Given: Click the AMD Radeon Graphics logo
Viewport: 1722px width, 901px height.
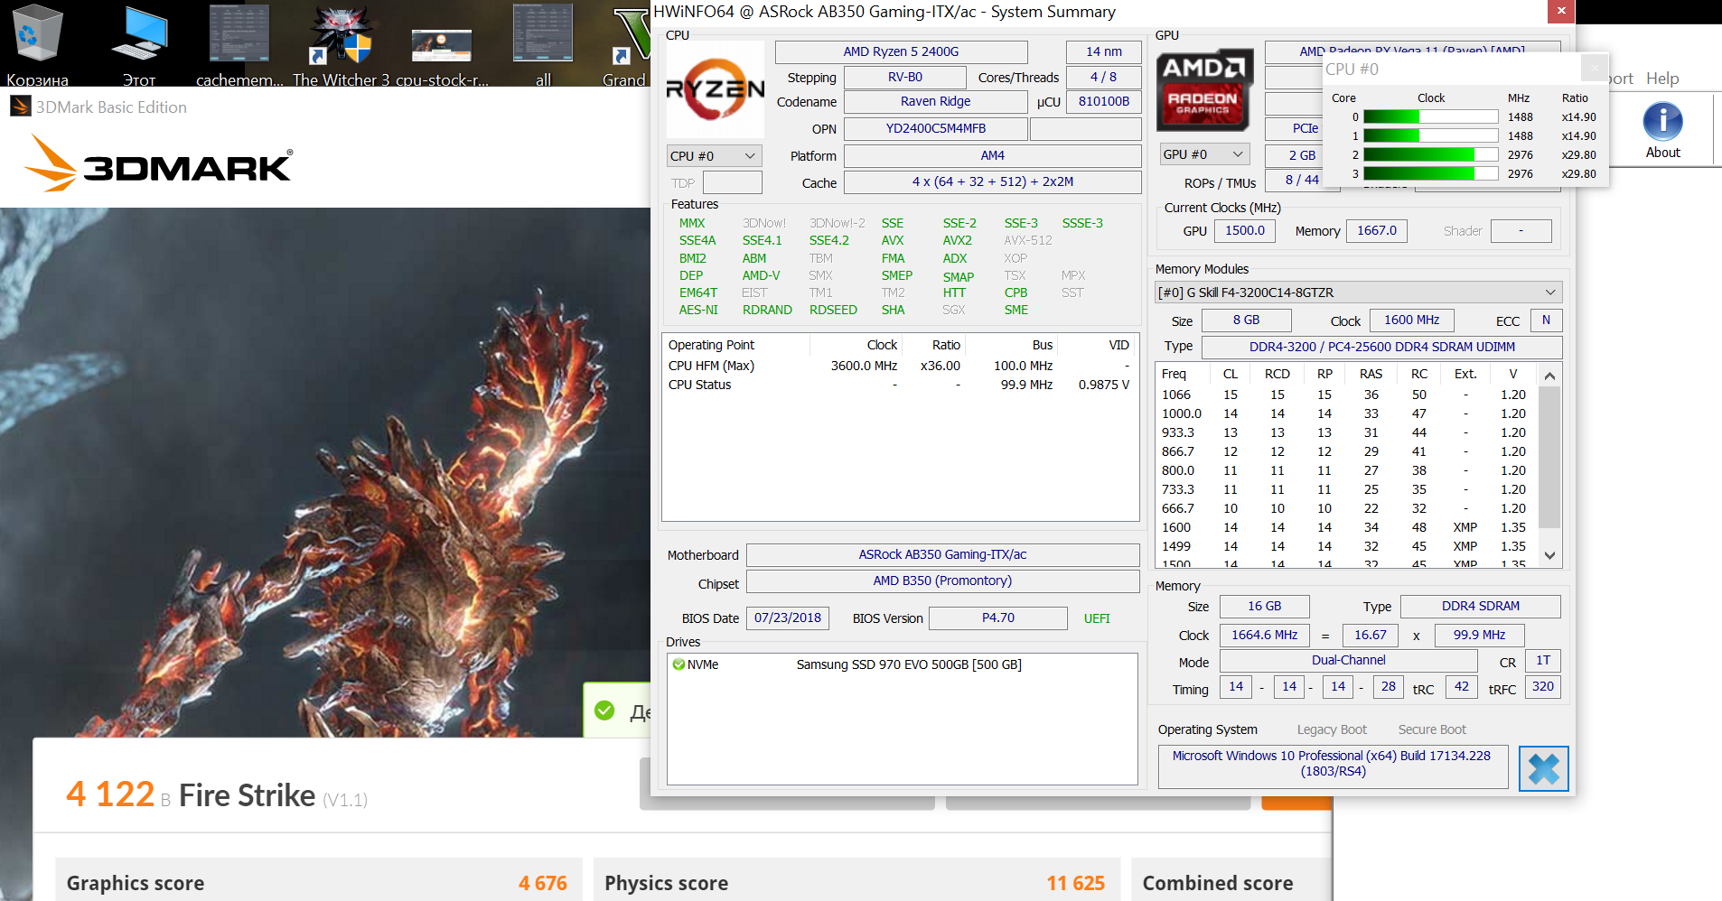Looking at the screenshot, I should point(1204,89).
